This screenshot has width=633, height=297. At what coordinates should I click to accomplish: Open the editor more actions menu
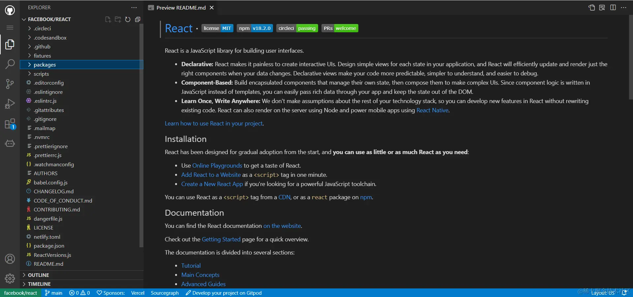click(x=624, y=7)
